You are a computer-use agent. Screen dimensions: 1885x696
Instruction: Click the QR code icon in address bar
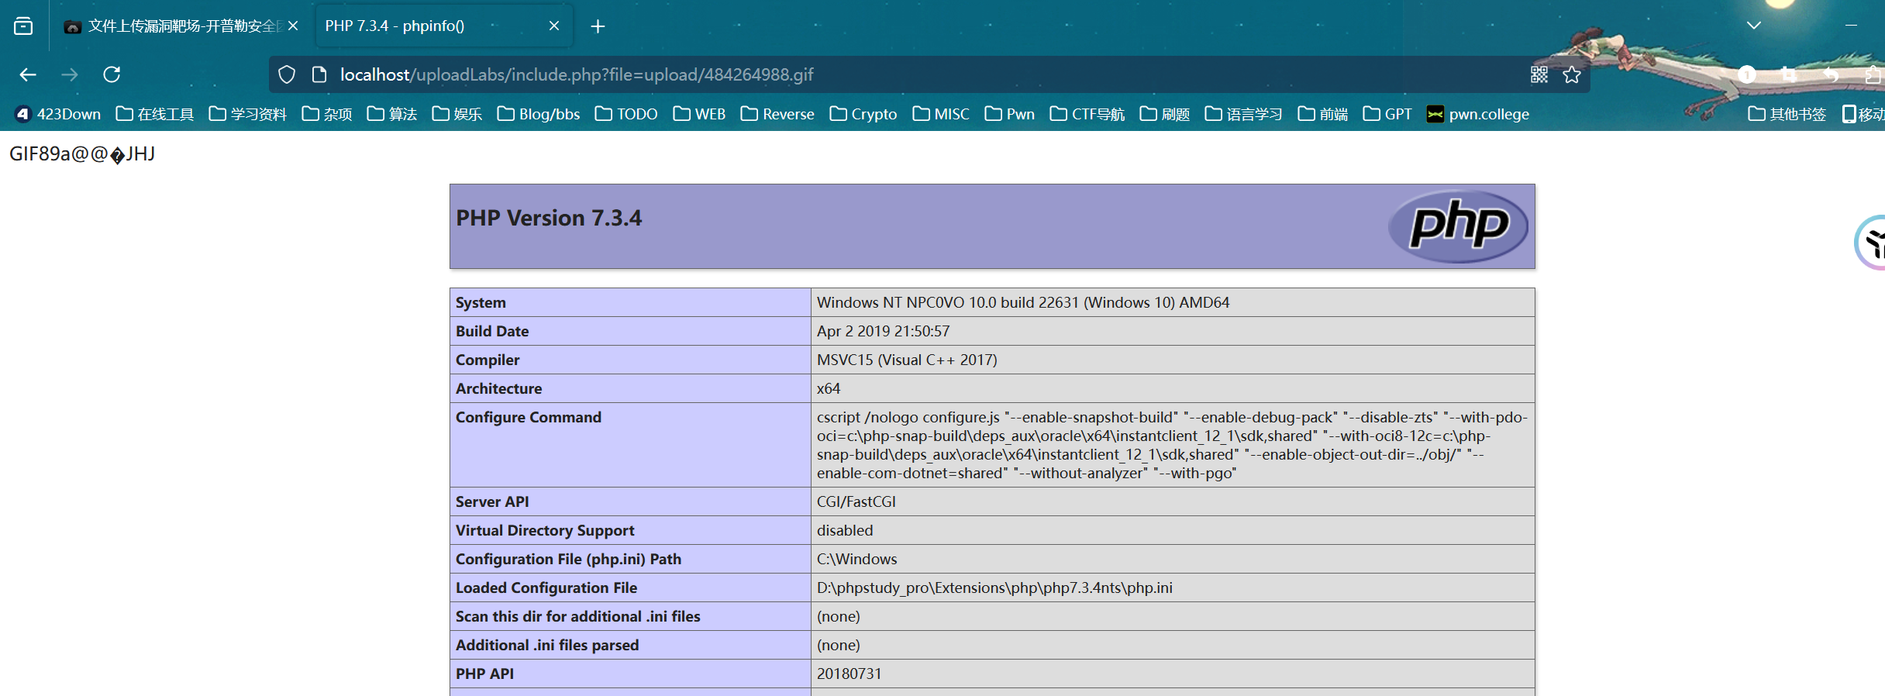[1539, 74]
